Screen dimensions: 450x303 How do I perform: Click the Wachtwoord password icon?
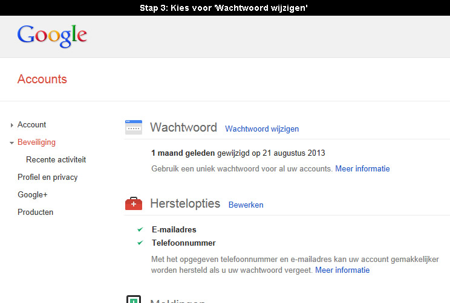[x=134, y=127]
